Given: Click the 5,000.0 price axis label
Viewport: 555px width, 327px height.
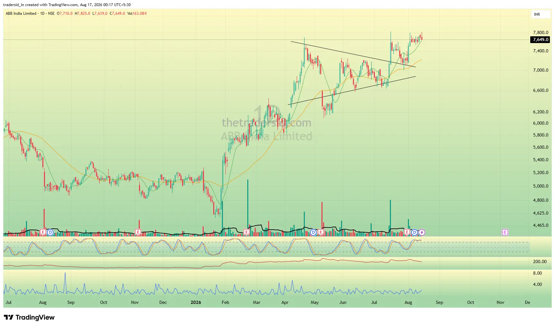Looking at the screenshot, I should click(541, 186).
